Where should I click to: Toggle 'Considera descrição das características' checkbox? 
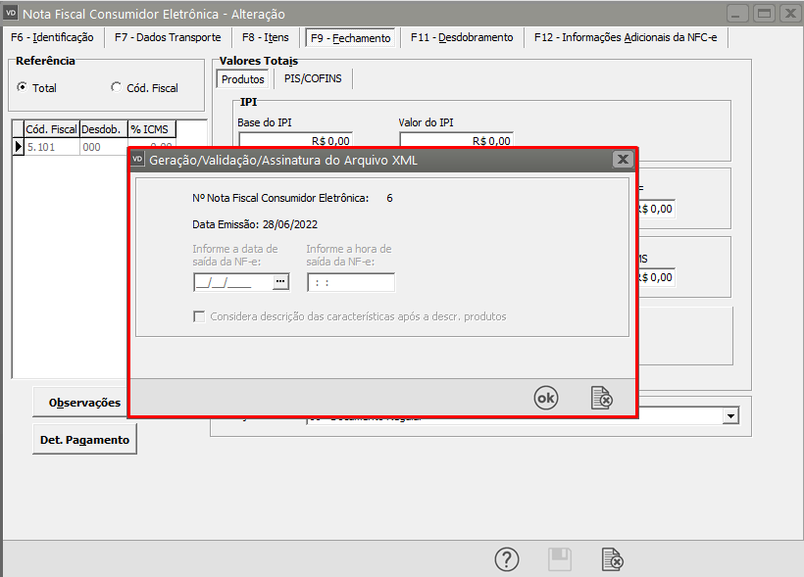coord(199,316)
